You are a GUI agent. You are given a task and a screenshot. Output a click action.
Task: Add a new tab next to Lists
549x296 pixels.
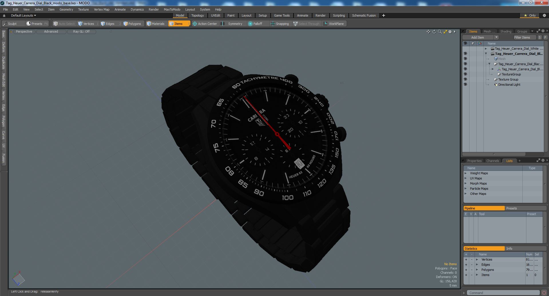(520, 161)
